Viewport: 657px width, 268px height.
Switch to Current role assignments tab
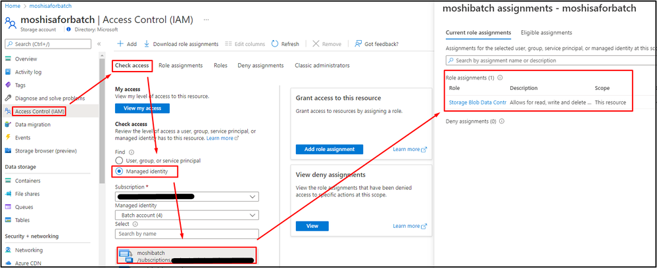(x=478, y=33)
